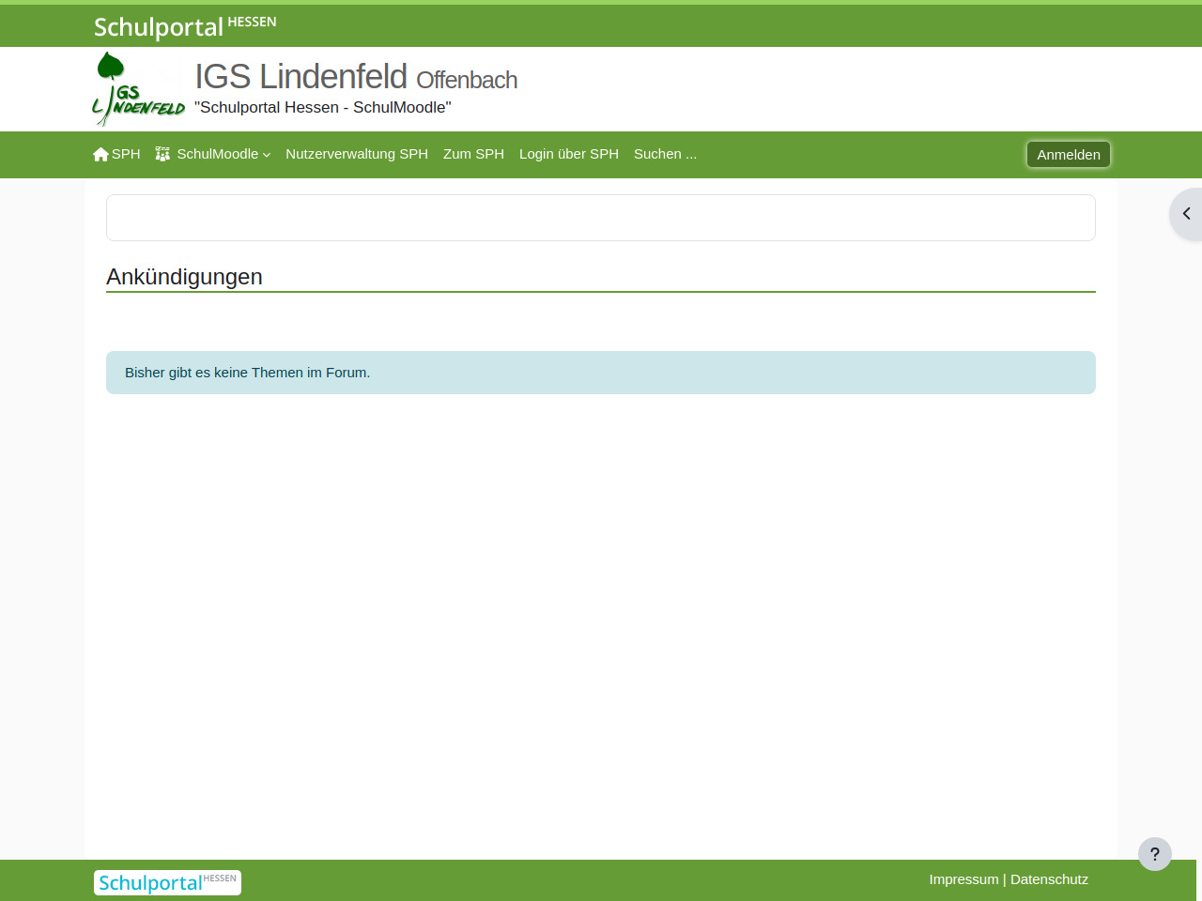Click the home icon next to SPH
Viewport: 1202px width, 901px height.
tap(100, 155)
